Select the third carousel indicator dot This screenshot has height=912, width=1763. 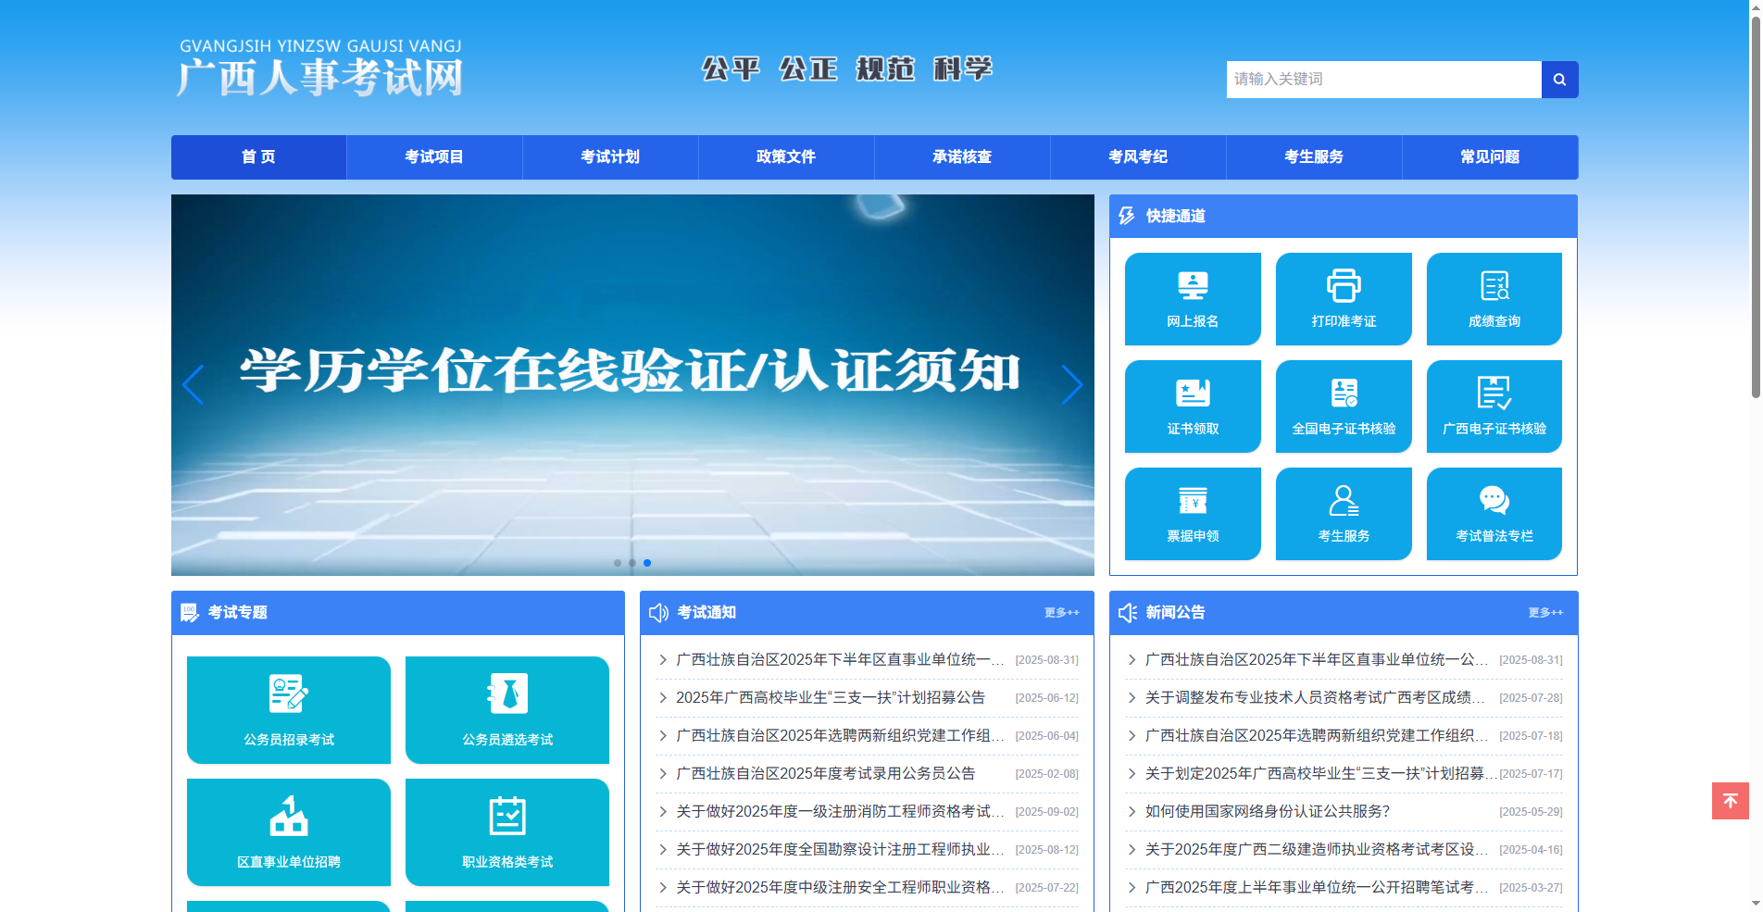[x=646, y=562]
